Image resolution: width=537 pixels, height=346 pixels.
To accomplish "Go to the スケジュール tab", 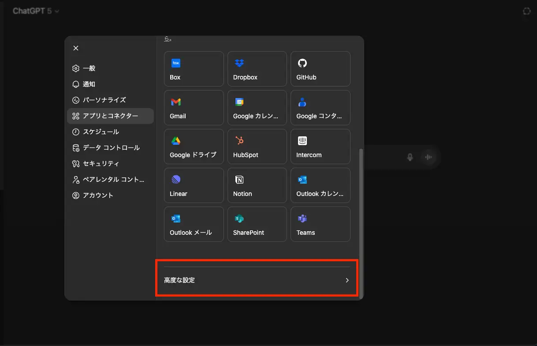I will (110, 132).
